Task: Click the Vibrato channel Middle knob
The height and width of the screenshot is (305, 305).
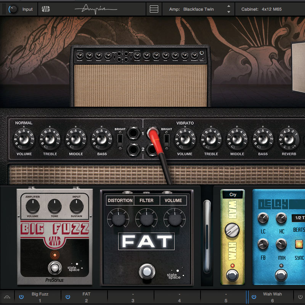Action: [x=237, y=139]
